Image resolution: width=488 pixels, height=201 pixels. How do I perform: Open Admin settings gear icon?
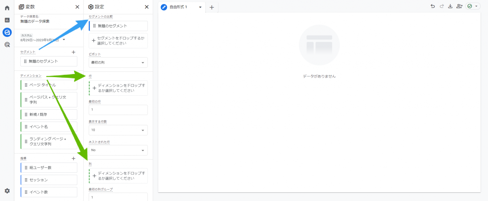point(7,191)
